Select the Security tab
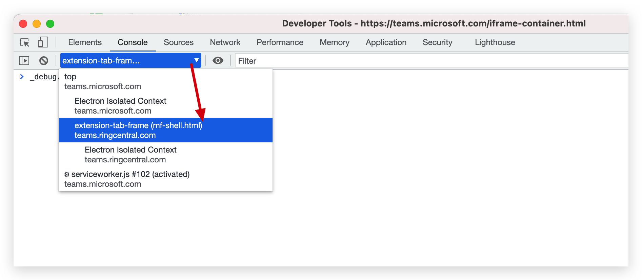This screenshot has height=280, width=642. pos(438,42)
